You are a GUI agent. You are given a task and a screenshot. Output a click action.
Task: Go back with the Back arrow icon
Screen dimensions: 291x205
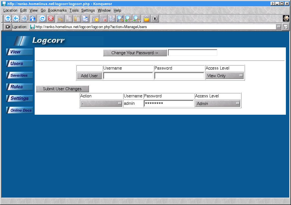(x=16, y=19)
